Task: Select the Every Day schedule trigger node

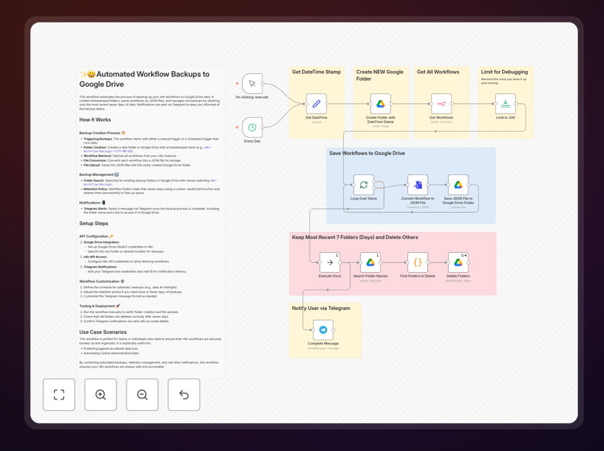Action: point(252,127)
